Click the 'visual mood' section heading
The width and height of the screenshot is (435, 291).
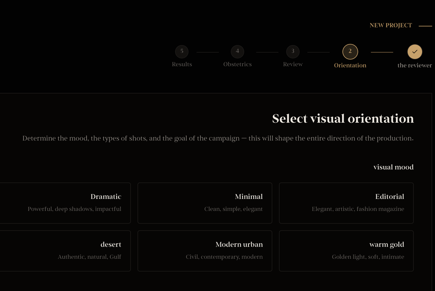(x=393, y=167)
